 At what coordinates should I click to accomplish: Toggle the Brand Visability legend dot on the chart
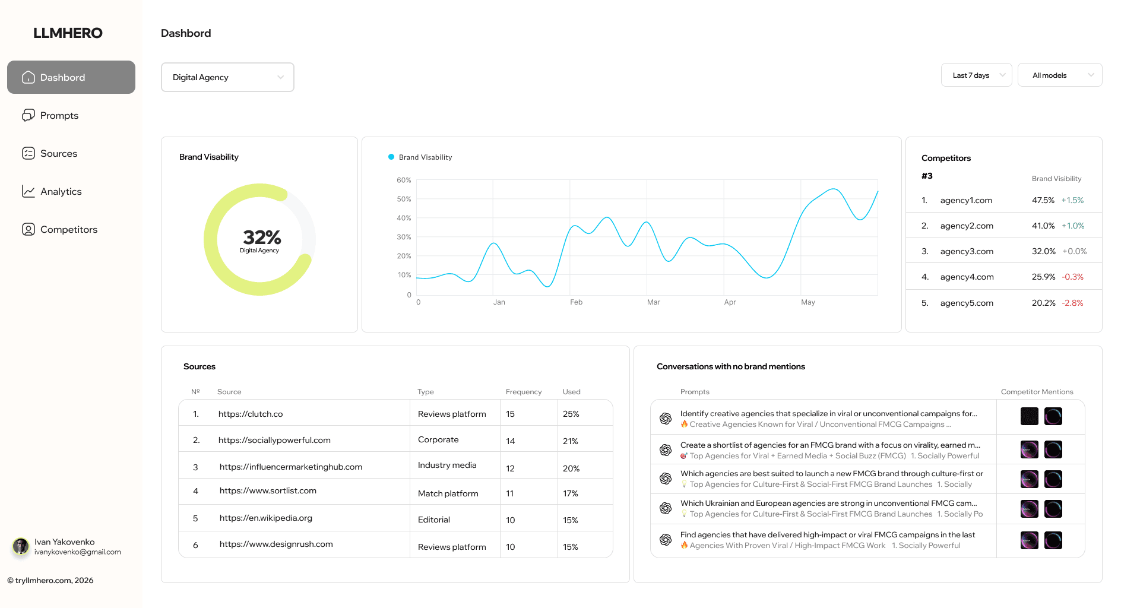(x=391, y=157)
